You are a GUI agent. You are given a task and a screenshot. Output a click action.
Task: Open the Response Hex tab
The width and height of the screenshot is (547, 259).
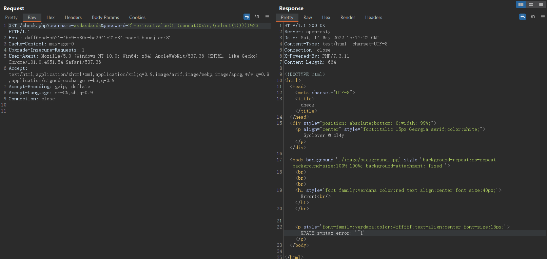click(x=326, y=17)
